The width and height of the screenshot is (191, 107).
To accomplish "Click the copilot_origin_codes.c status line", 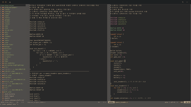I will pyautogui.click(x=36, y=102).
